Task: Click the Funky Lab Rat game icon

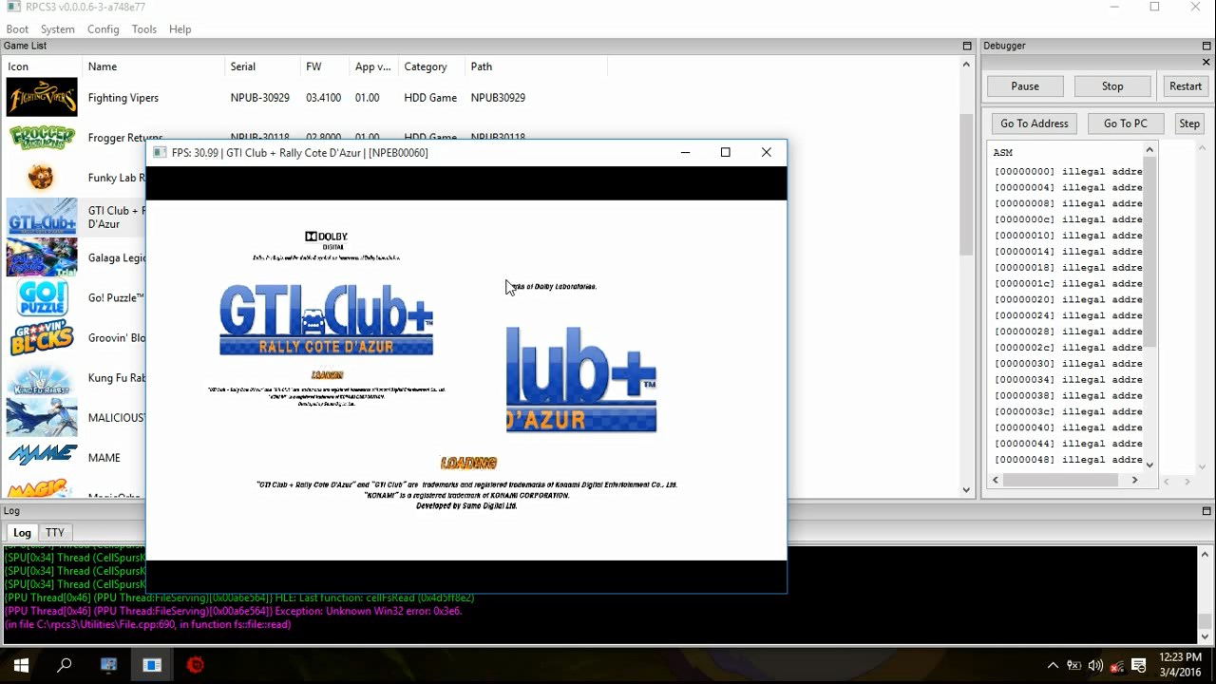Action: [42, 178]
